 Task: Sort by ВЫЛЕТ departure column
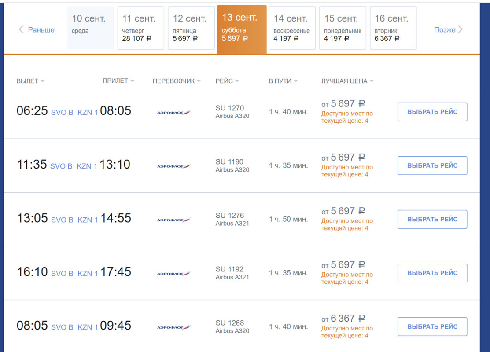(x=30, y=81)
